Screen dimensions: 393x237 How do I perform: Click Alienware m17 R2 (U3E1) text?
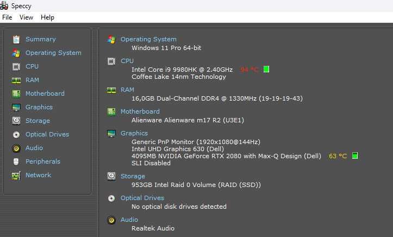[x=188, y=120]
